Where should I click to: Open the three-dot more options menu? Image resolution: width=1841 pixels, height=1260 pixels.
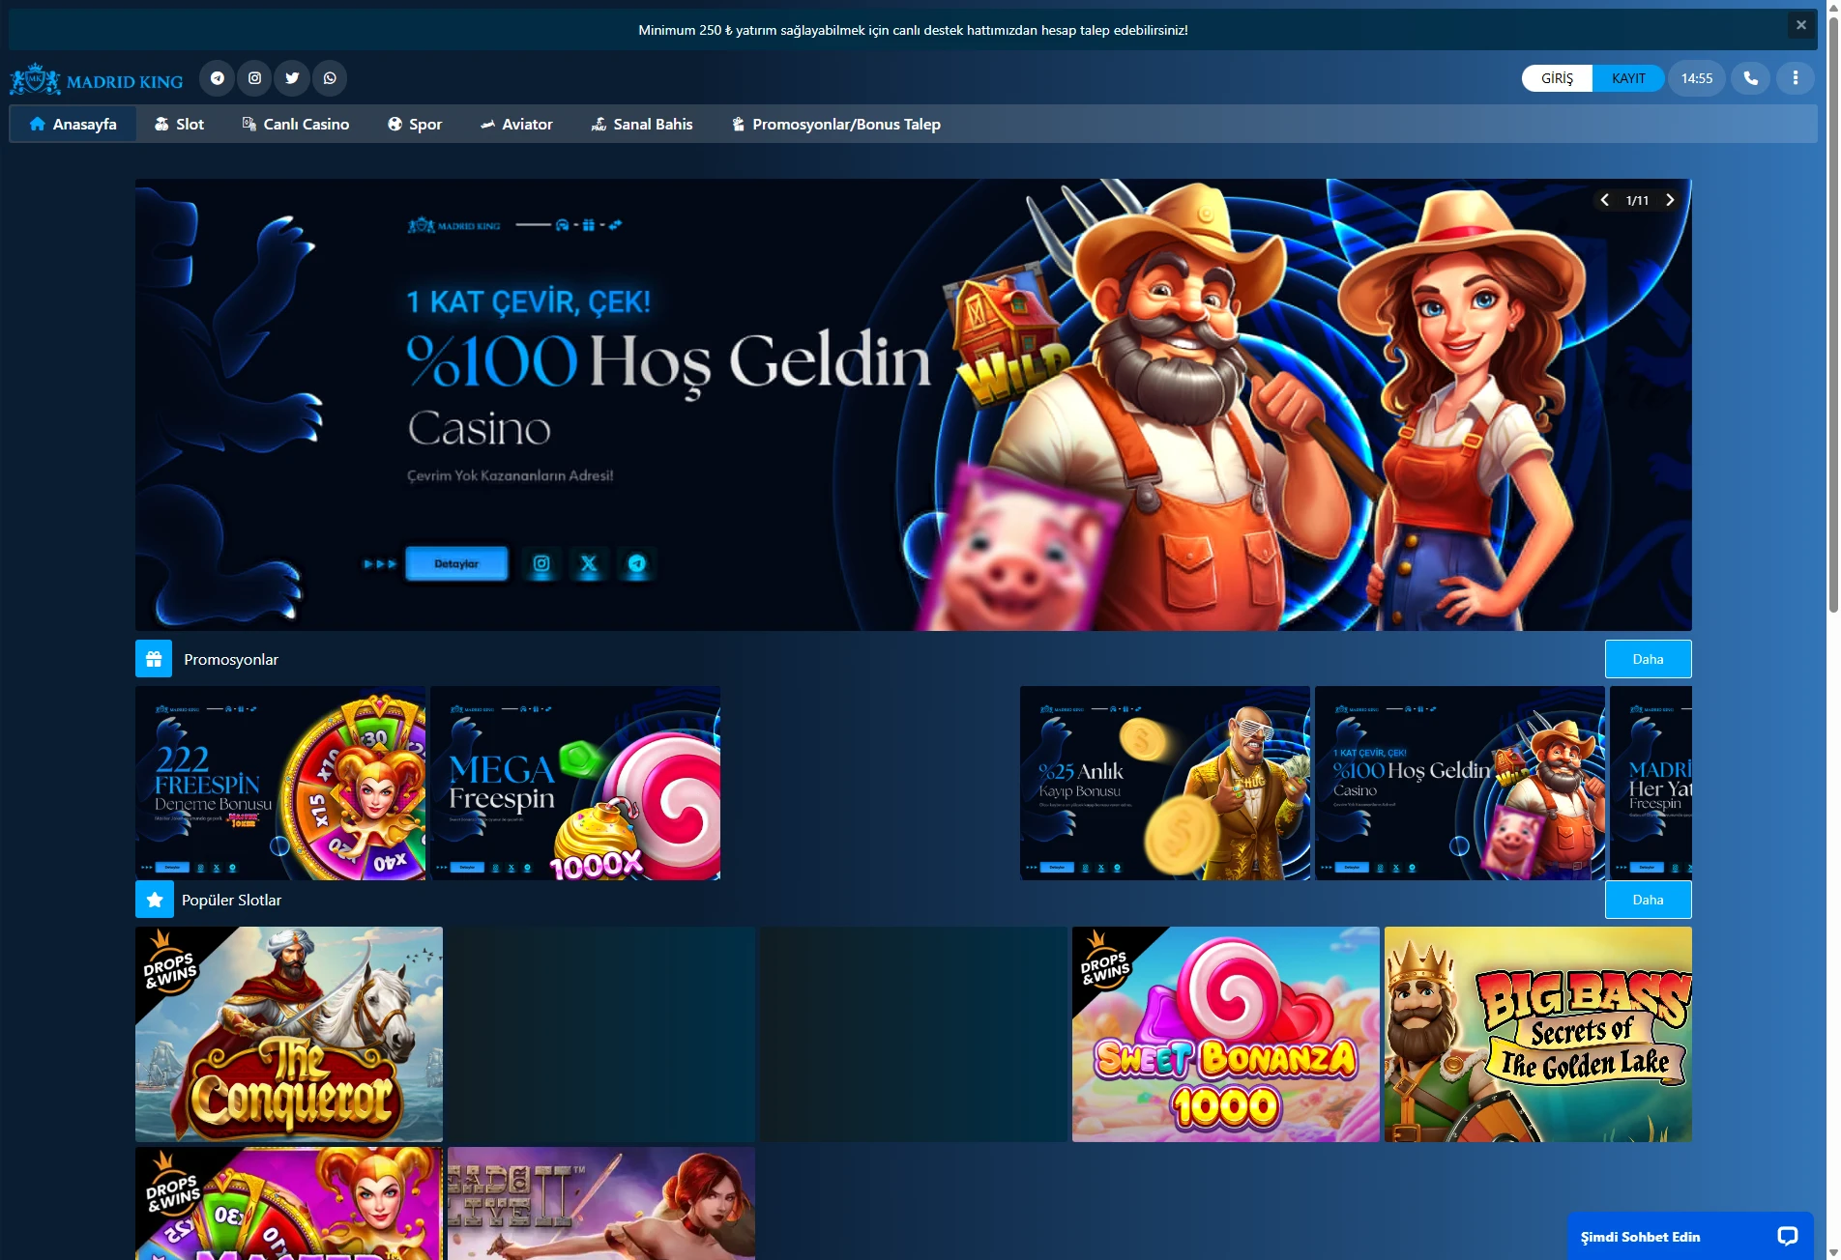[x=1796, y=78]
